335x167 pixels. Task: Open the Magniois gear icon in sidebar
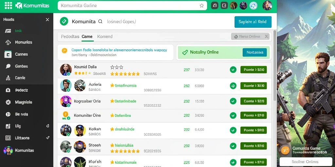click(x=8, y=102)
